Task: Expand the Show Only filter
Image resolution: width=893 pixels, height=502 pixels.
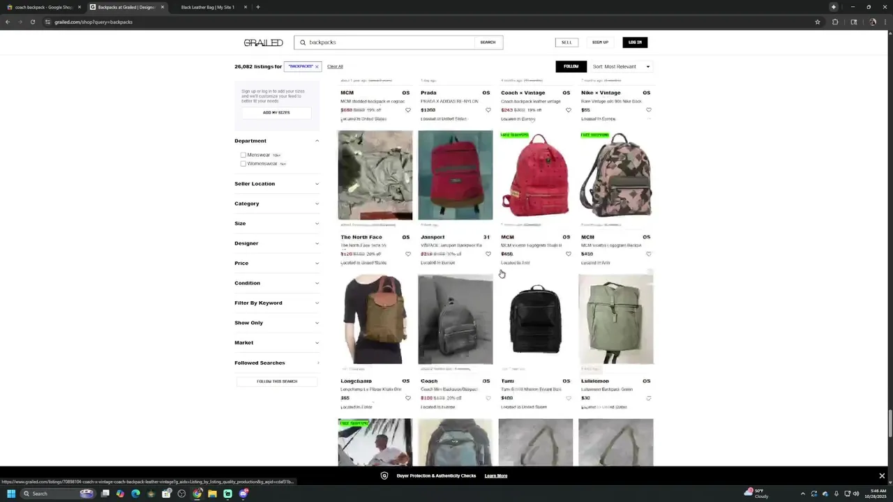Action: [x=277, y=323]
